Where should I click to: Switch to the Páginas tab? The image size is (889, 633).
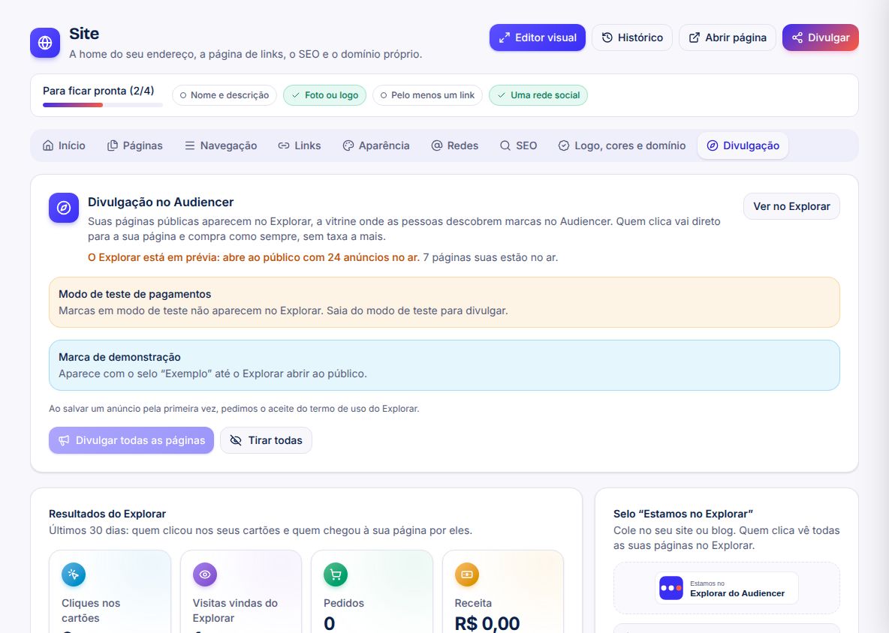[135, 145]
